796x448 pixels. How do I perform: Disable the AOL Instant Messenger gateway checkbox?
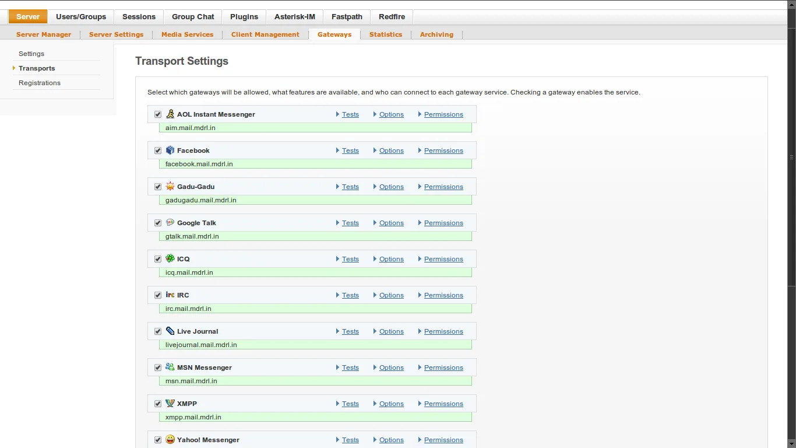(x=158, y=114)
